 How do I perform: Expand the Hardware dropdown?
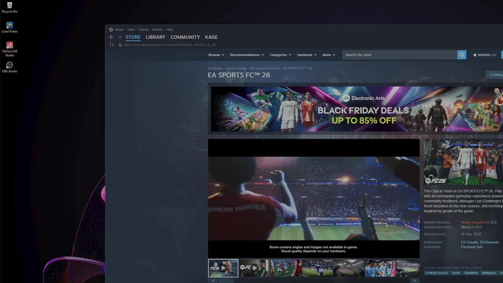click(x=307, y=55)
